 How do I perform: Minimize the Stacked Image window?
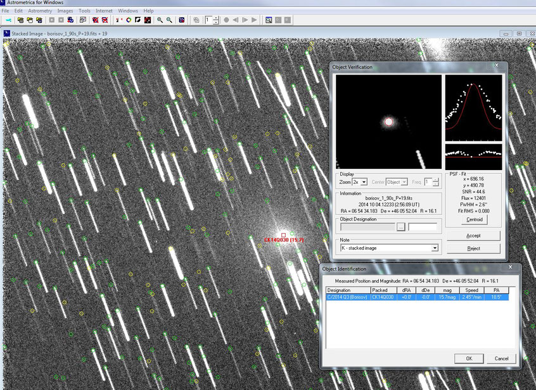pyautogui.click(x=506, y=34)
